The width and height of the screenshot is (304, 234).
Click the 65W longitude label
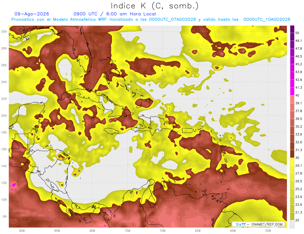coord(198,231)
